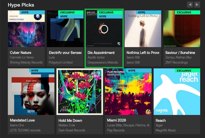Visit the Deepsessions Melodic label
Screen dimensions: 205x138
click(103, 62)
